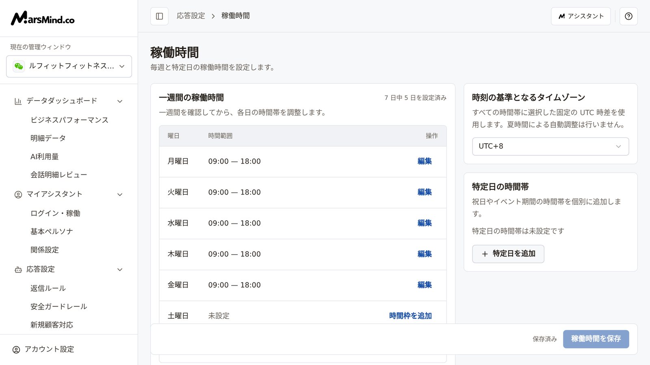Screen dimensions: 650x365
Task: Collapse the 応答設定 sidebar section
Action: point(120,270)
